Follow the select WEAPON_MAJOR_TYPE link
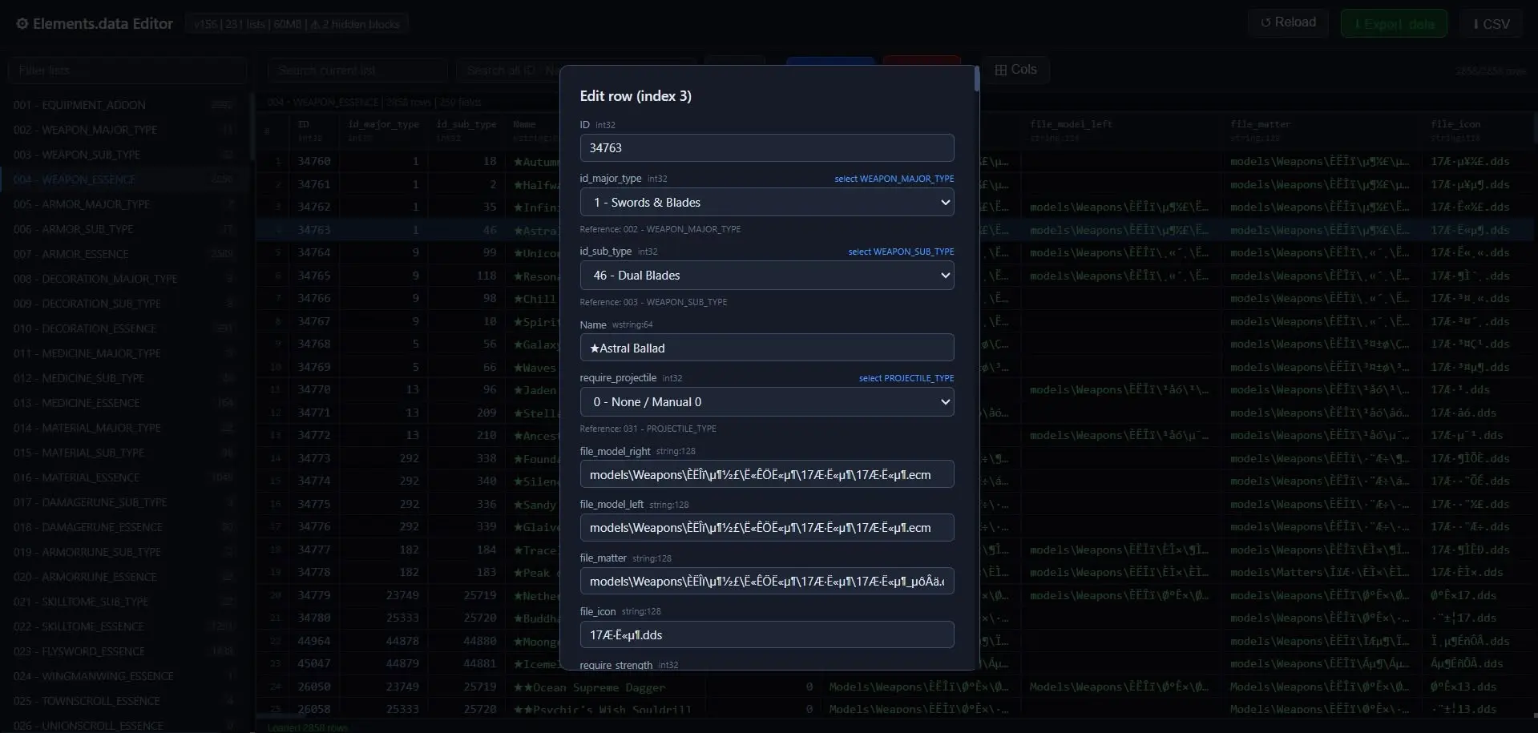1538x733 pixels. click(x=894, y=179)
